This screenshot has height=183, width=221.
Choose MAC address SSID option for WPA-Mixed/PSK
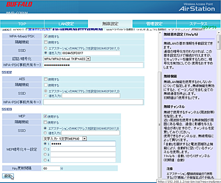coord(46,48)
